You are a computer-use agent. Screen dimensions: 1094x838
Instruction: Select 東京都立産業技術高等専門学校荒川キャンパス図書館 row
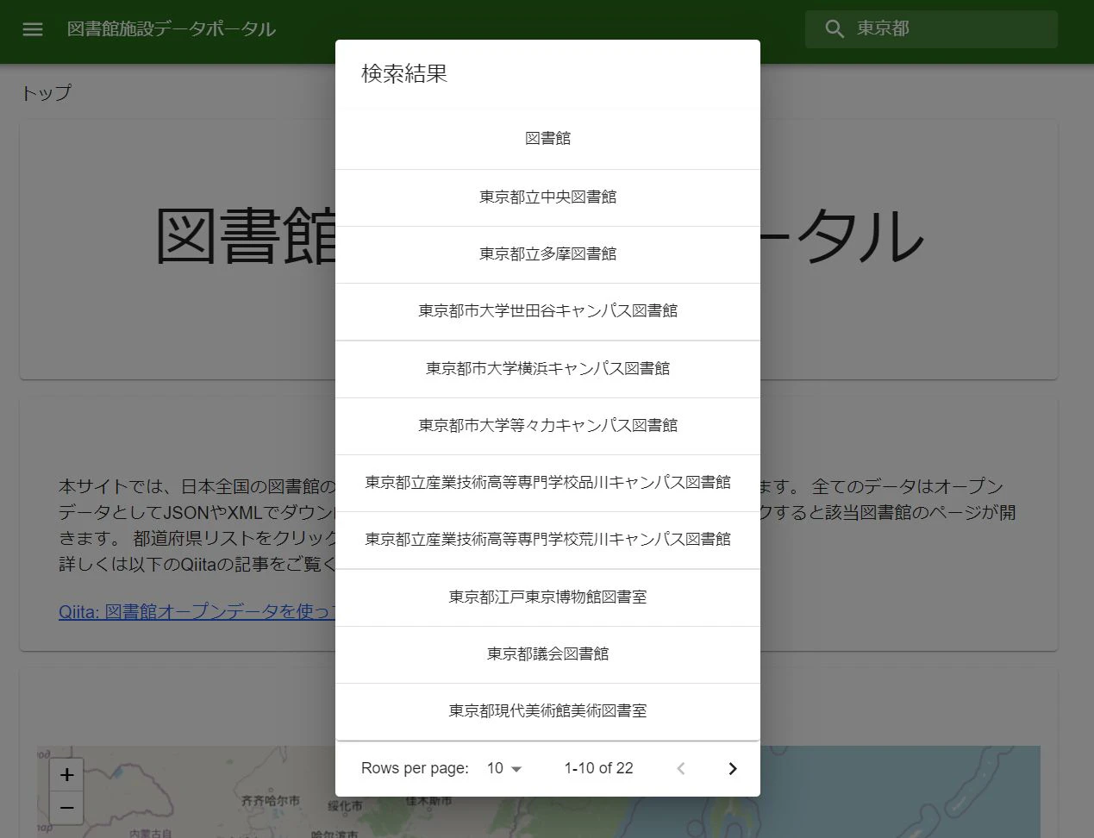pos(547,540)
